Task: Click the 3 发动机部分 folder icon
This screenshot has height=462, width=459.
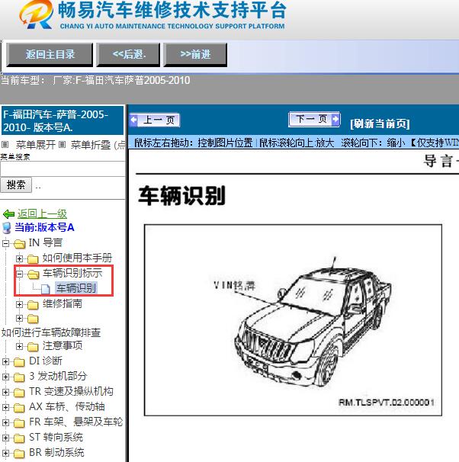Action: pos(20,377)
